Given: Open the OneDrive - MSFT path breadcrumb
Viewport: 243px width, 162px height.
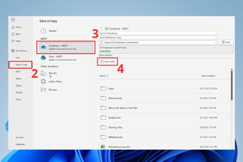Looking at the screenshot, I should point(119,29).
